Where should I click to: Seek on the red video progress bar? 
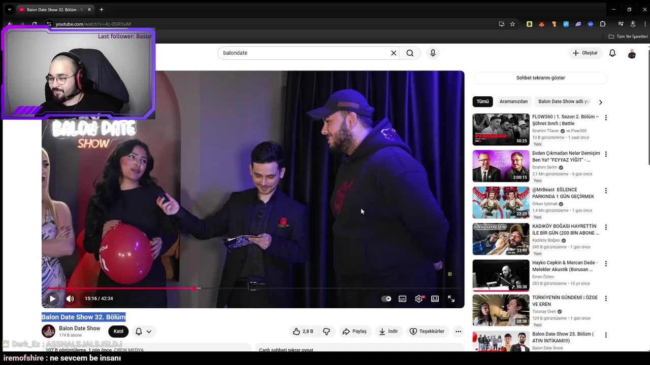coord(253,288)
